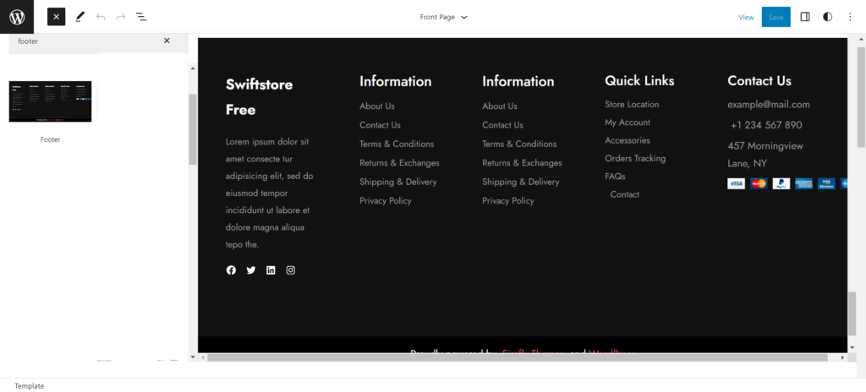Insert the Footer pattern thumbnail
Viewport: 866px width, 392px height.
[50, 101]
